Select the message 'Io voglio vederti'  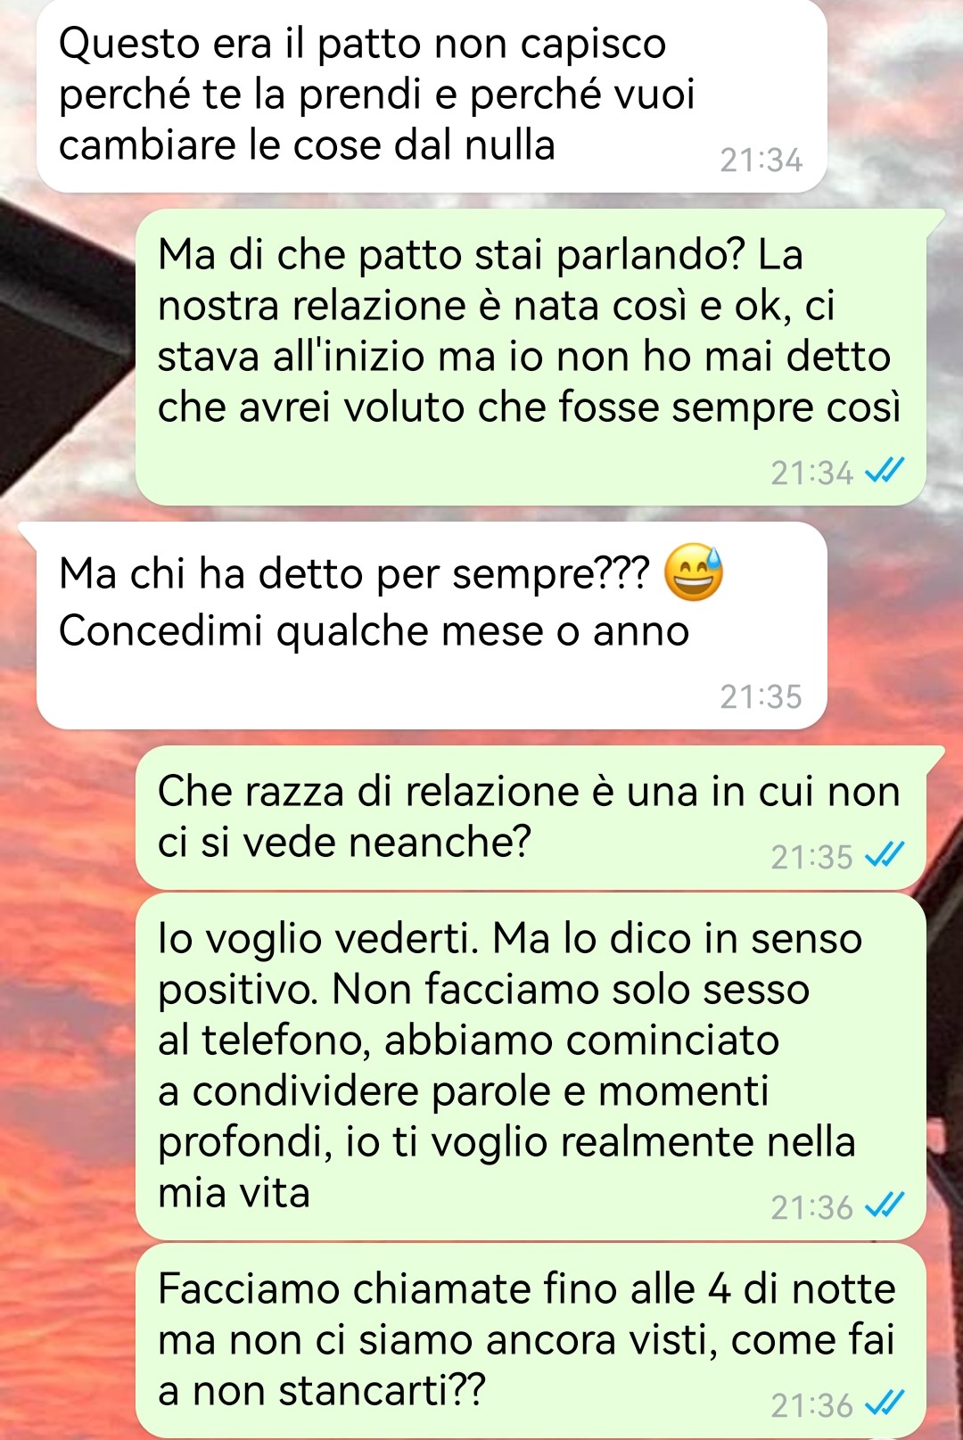pos(531,1066)
